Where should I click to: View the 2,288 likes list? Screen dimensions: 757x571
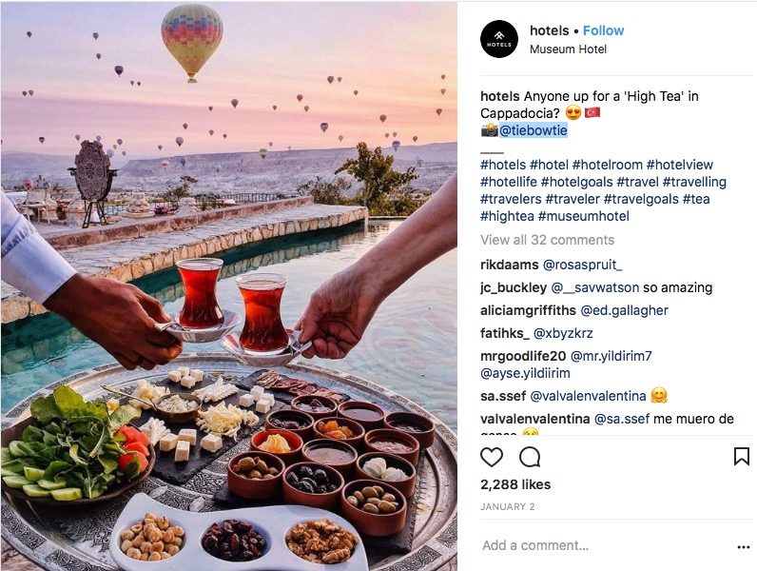(x=515, y=484)
